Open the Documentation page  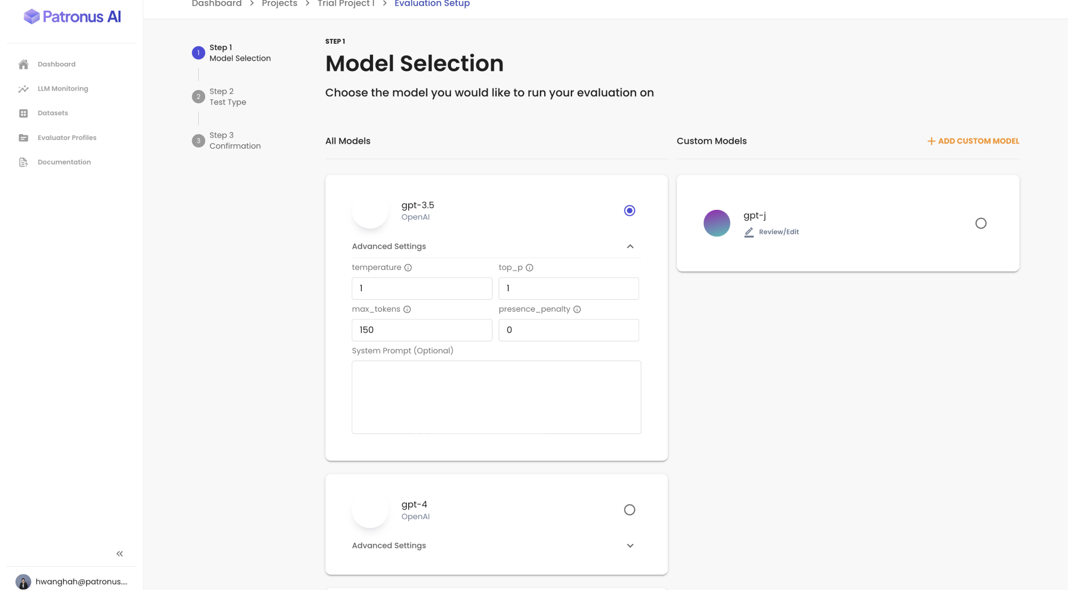64,162
